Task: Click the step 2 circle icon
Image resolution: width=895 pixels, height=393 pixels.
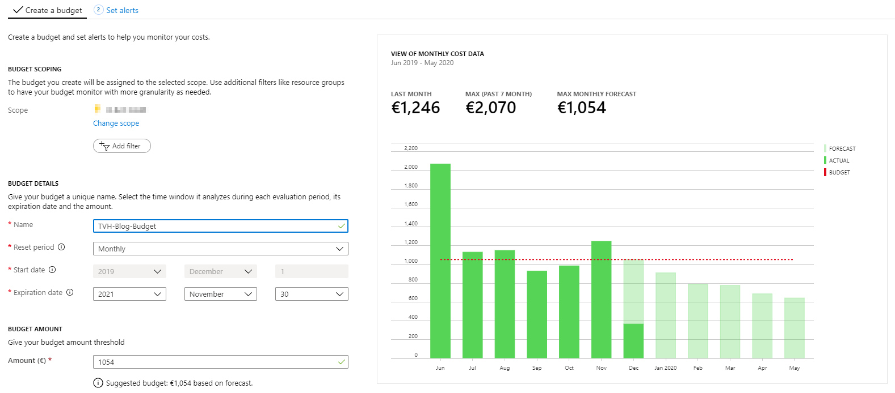Action: (x=98, y=10)
